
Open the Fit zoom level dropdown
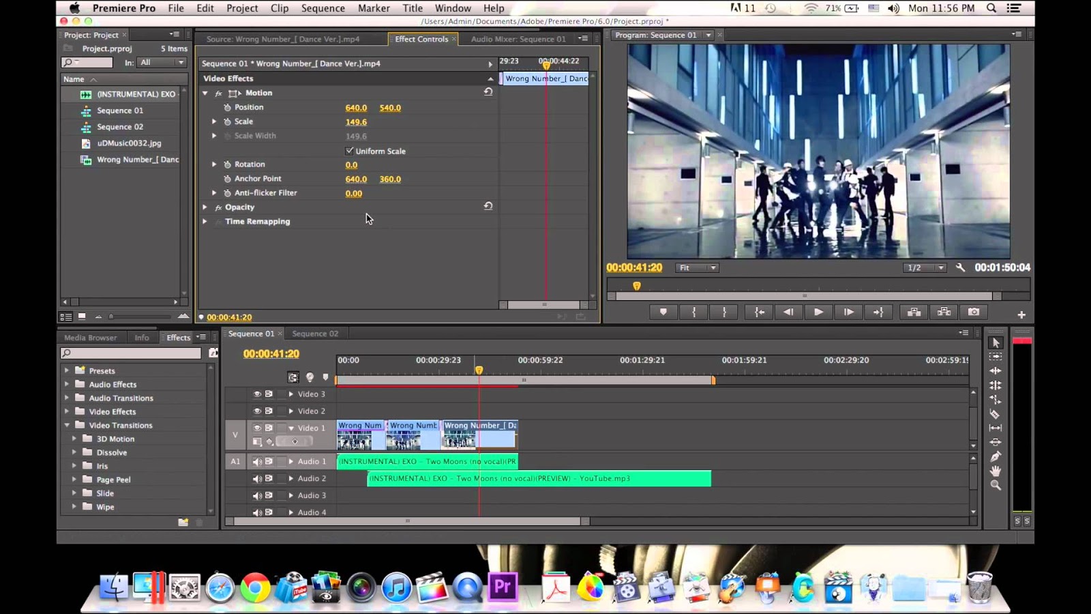pyautogui.click(x=697, y=267)
